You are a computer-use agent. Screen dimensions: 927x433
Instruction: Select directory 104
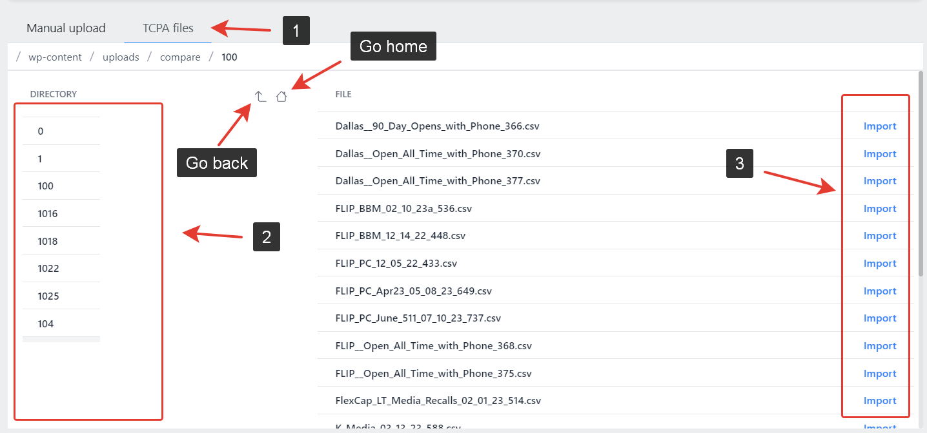tap(45, 324)
